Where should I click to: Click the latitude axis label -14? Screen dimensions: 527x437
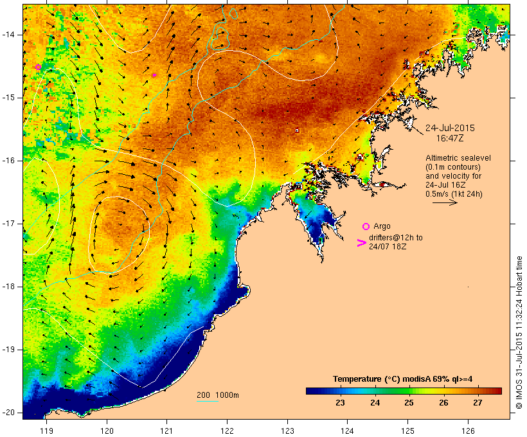[x=8, y=35]
